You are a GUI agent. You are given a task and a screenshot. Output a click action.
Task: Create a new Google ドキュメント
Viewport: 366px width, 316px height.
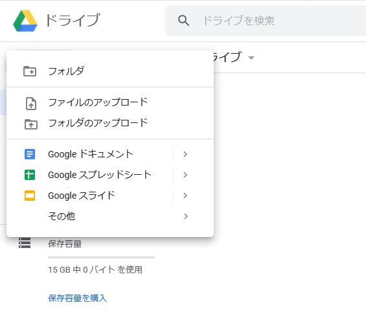pyautogui.click(x=89, y=154)
